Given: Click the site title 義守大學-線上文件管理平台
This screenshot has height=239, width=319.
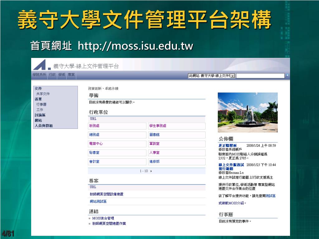Looking at the screenshot, I should tap(86, 66).
